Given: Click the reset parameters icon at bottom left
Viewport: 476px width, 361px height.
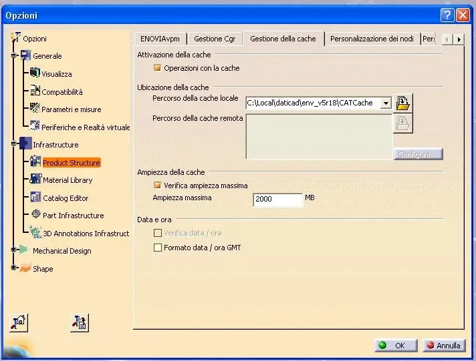Looking at the screenshot, I should point(19,322).
